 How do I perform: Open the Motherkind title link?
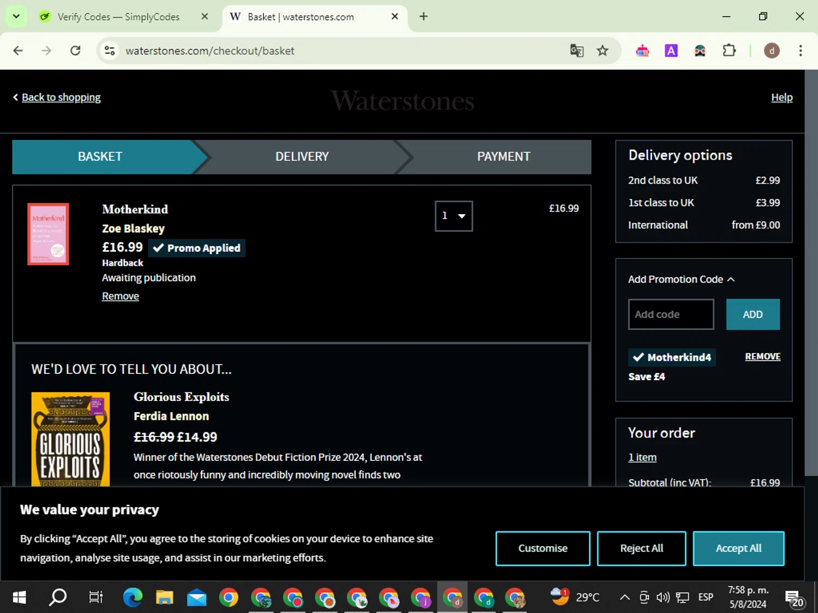[135, 209]
